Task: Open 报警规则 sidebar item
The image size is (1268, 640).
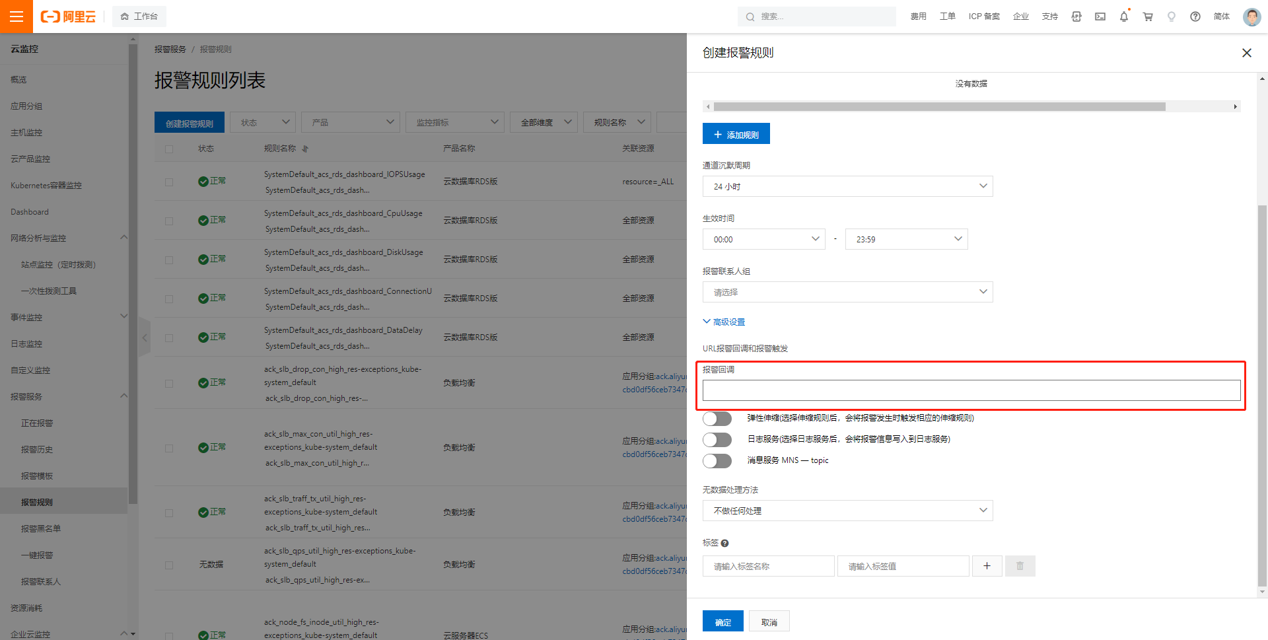Action: pos(64,502)
